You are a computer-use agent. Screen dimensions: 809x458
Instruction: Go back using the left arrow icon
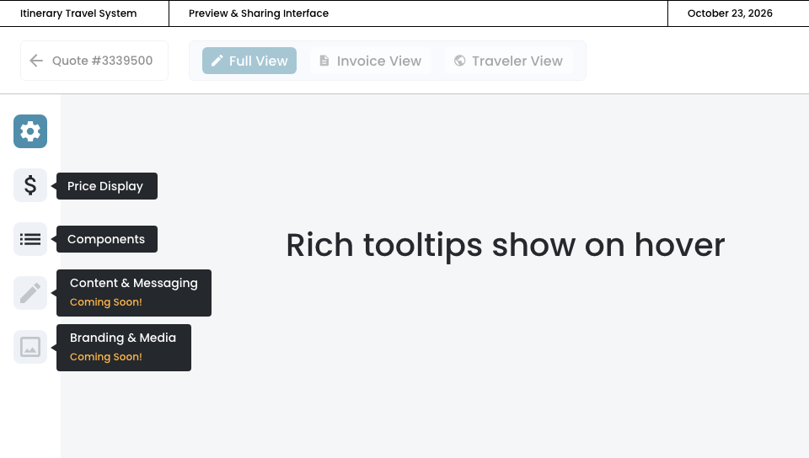tap(36, 61)
